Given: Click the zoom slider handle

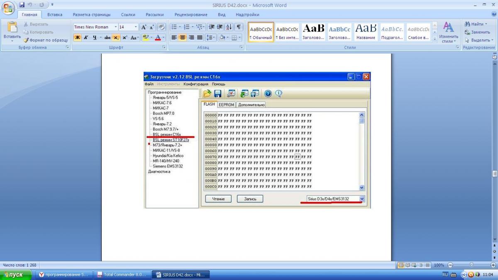Looking at the screenshot, I should (471, 265).
